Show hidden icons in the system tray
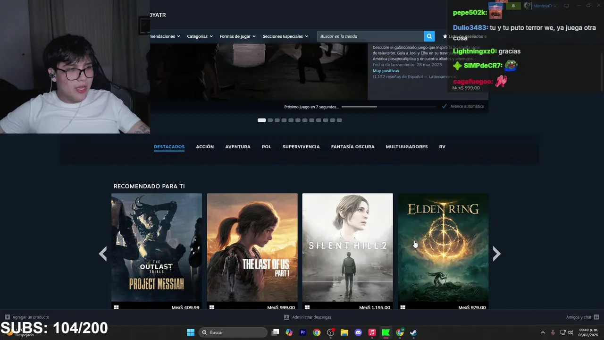Screen dimensions: 604x340 [x=543, y=332]
